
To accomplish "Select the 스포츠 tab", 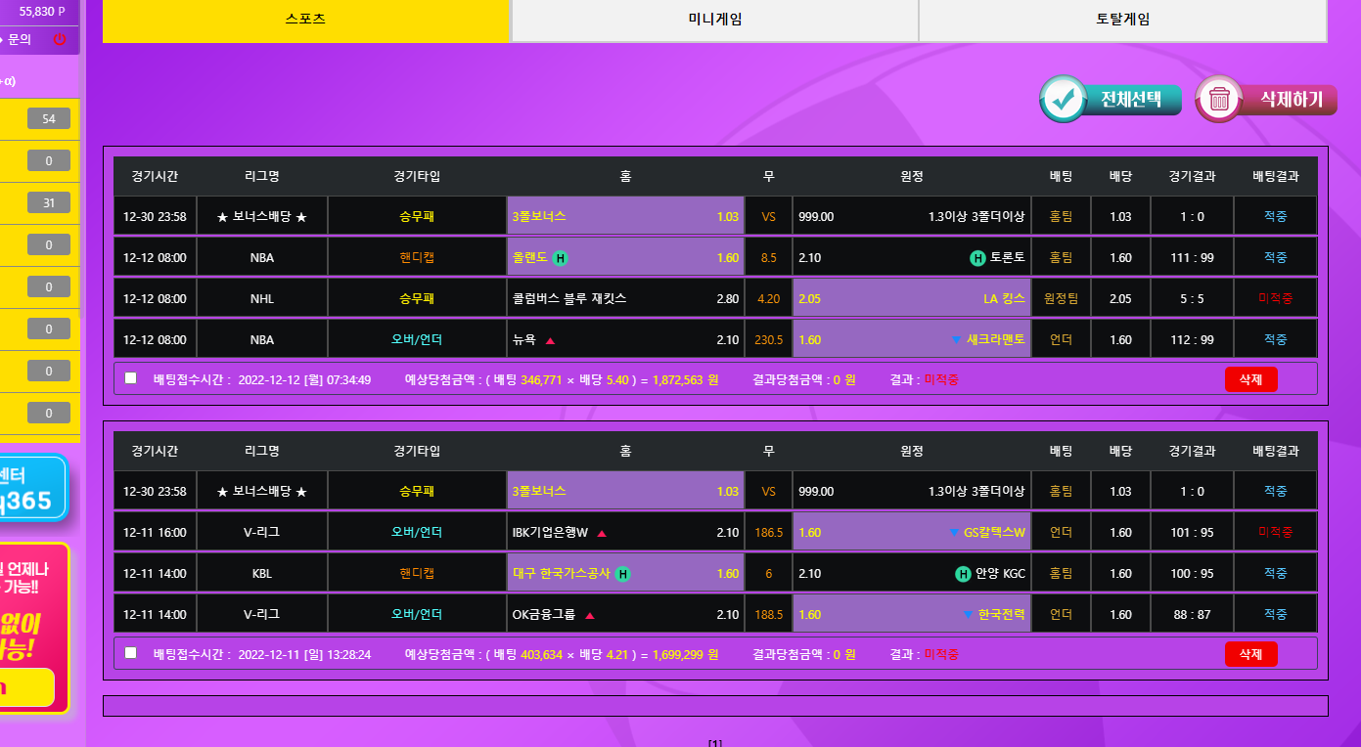I will point(305,20).
